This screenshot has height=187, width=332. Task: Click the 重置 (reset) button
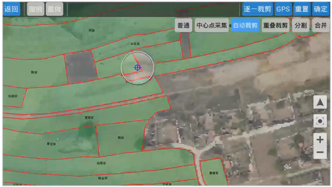302,9
